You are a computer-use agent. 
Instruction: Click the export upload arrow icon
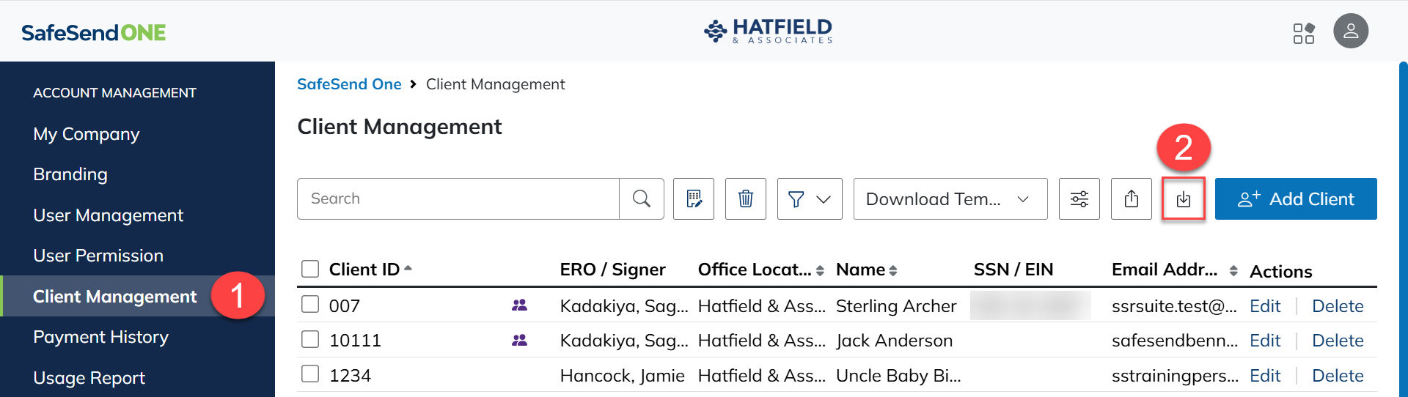[x=1132, y=198]
